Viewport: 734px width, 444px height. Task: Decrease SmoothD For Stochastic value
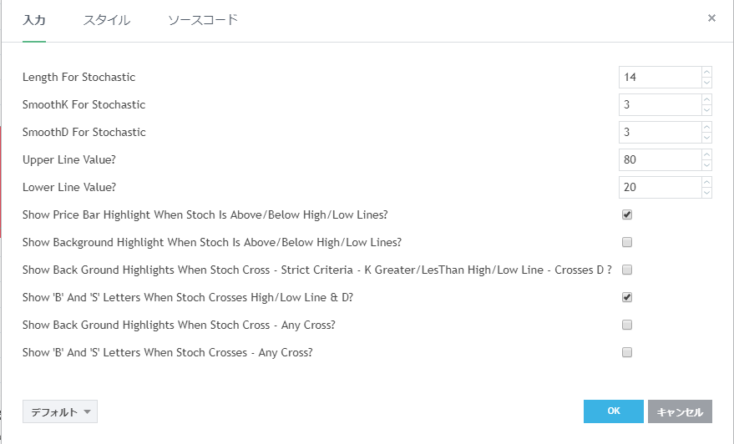tap(706, 137)
